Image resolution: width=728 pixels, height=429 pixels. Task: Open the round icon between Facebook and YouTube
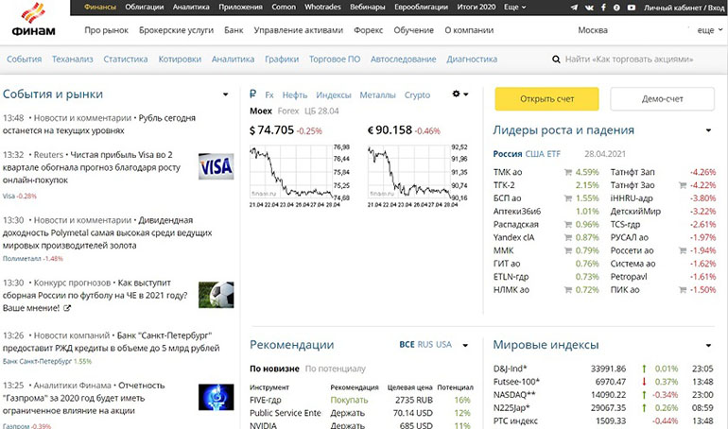coord(616,8)
